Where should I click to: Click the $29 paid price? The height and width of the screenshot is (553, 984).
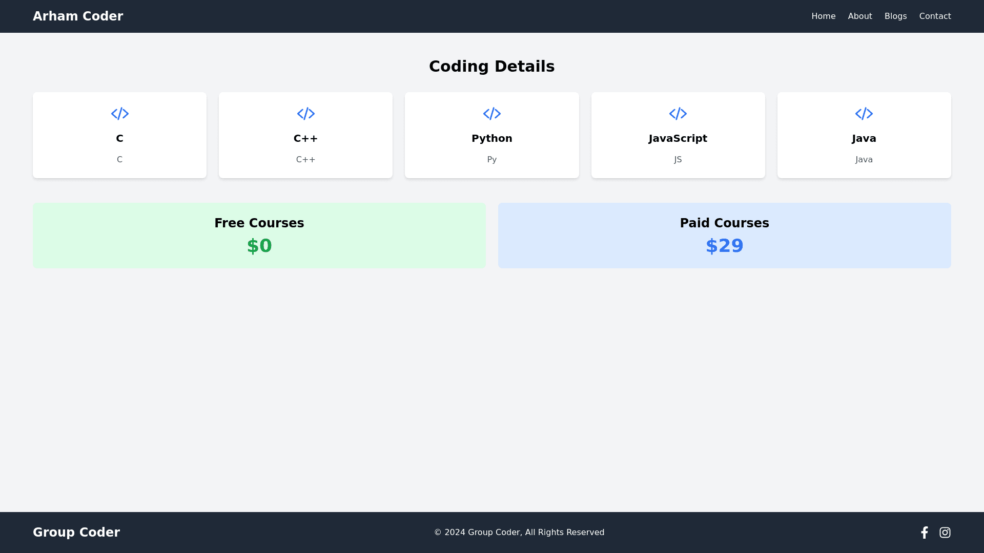pos(724,246)
